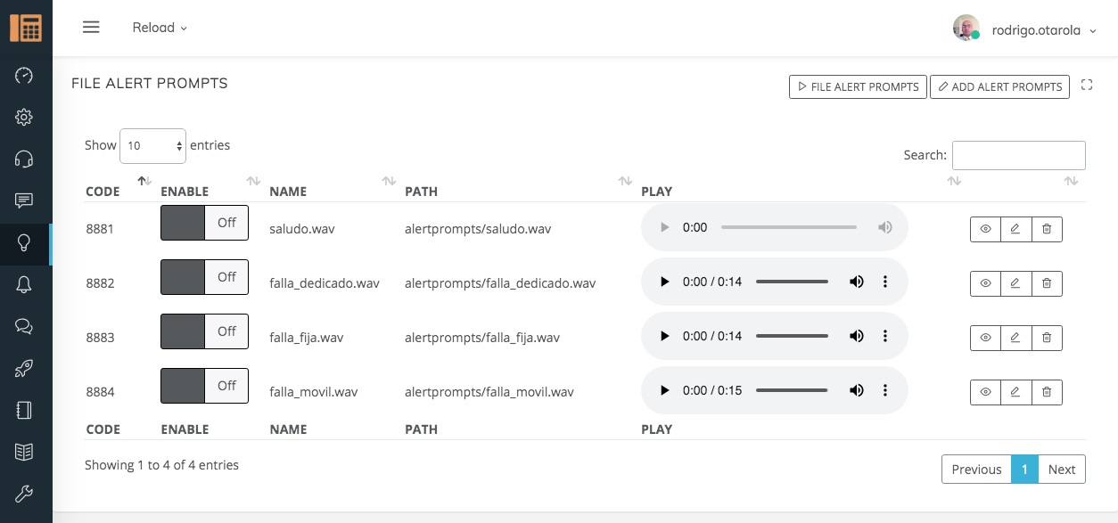Click the FILE ALERT PROMPTS button
This screenshot has height=523, width=1118.
click(x=858, y=86)
